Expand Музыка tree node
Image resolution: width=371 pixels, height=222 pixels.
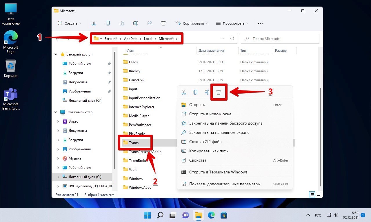tap(58, 158)
